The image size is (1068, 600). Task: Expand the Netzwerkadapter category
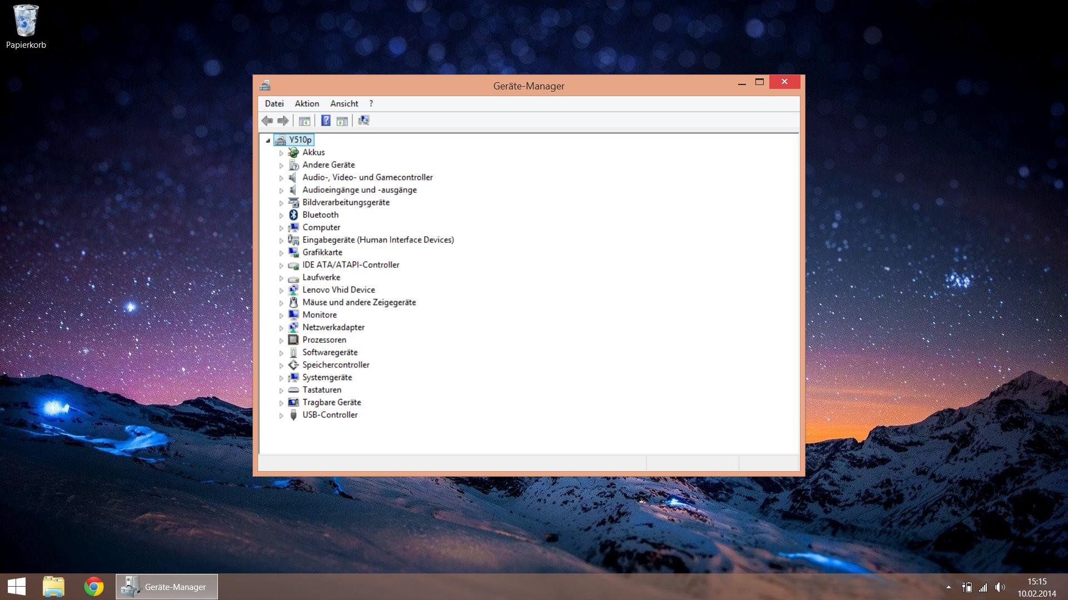(x=281, y=328)
